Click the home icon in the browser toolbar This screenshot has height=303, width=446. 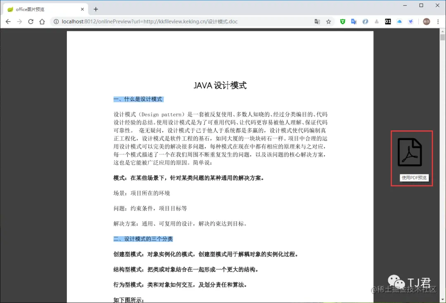tap(43, 21)
